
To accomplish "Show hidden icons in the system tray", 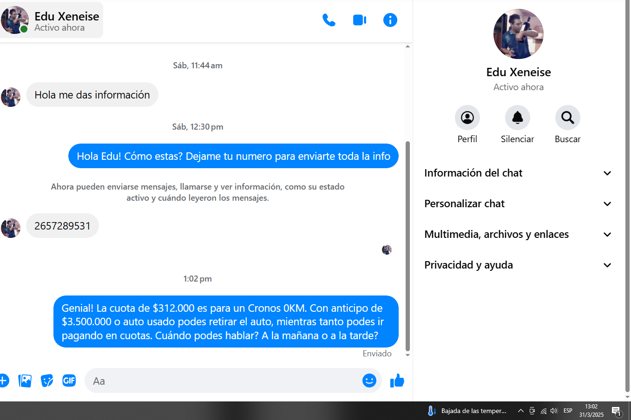I will (x=521, y=411).
